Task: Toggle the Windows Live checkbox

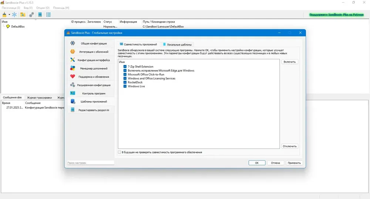Action: click(x=125, y=86)
